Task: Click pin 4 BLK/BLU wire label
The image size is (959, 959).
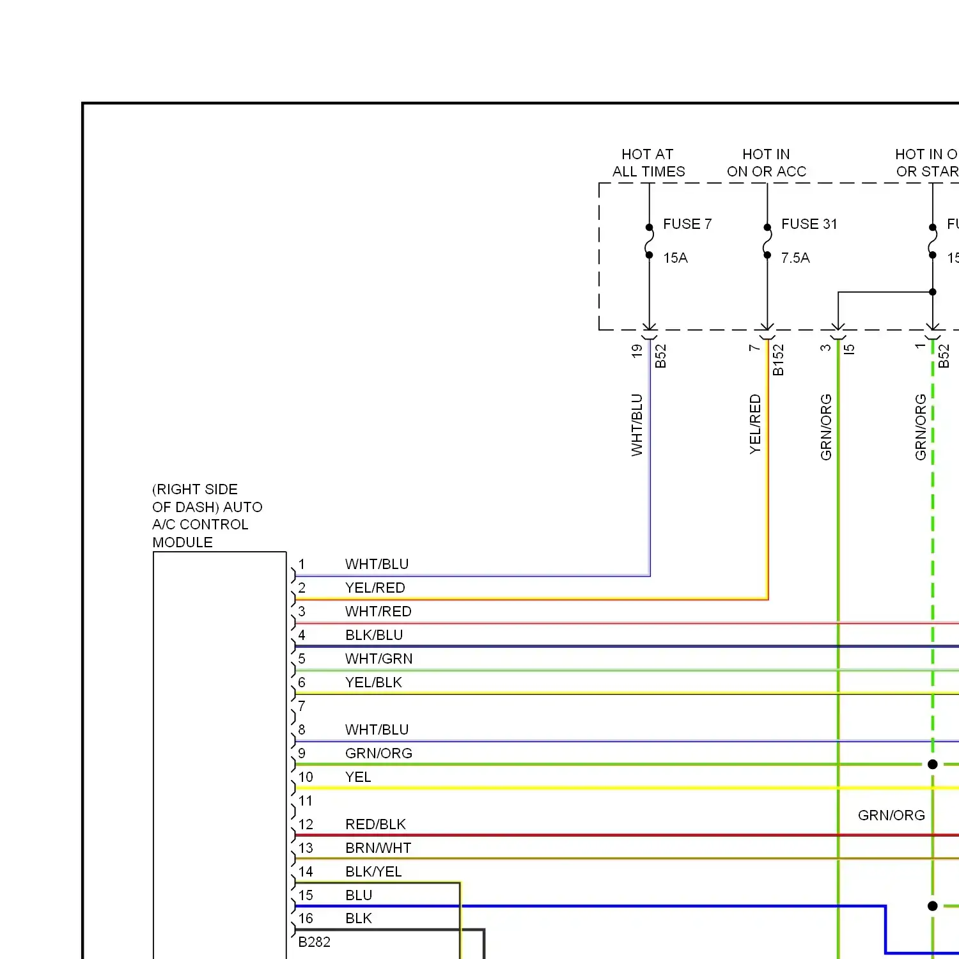Action: coord(374,635)
